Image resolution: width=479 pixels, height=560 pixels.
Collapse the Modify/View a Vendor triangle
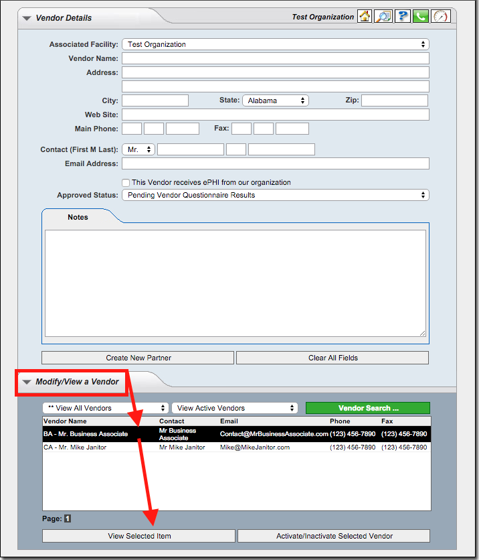pos(27,382)
